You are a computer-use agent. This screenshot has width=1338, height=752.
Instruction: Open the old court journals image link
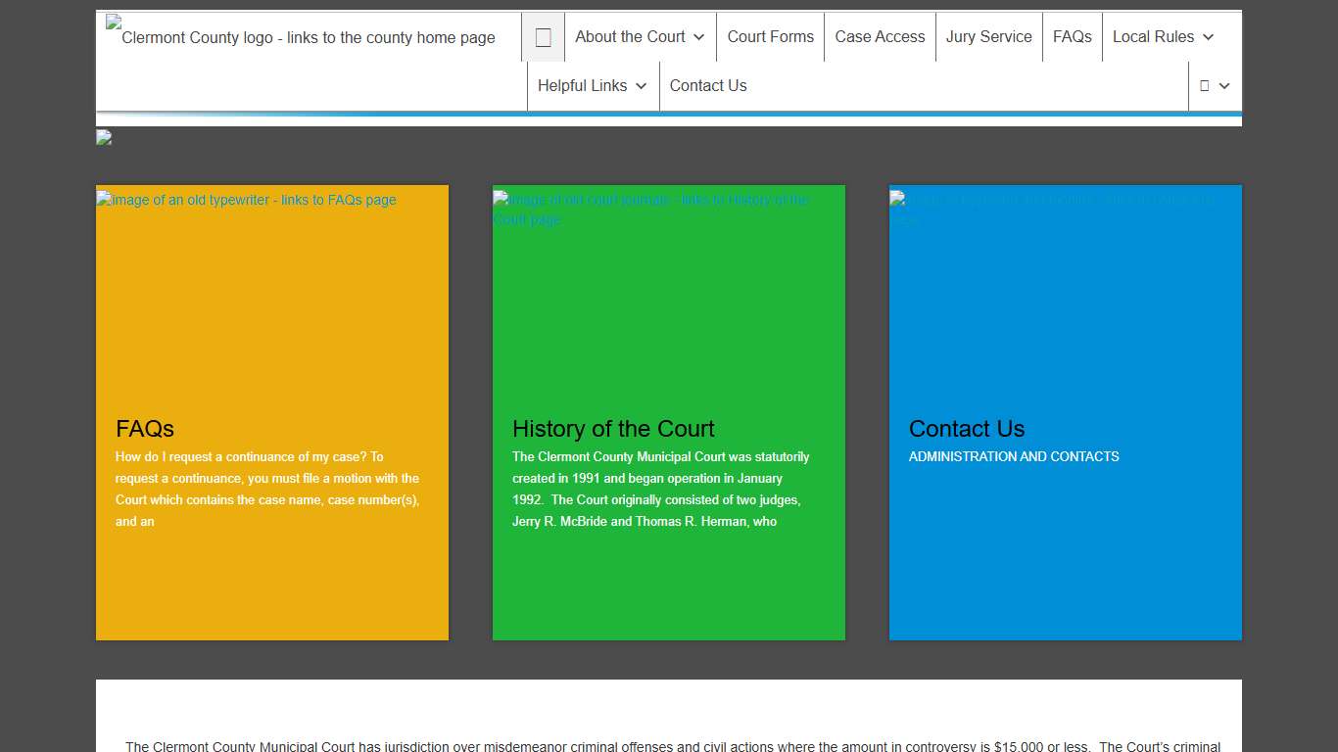coord(650,209)
